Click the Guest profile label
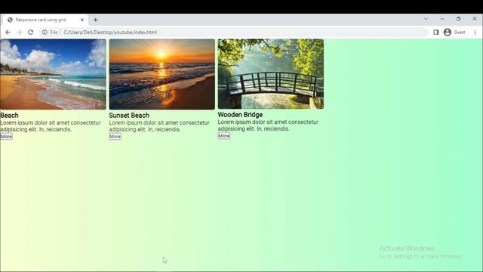 click(x=460, y=32)
